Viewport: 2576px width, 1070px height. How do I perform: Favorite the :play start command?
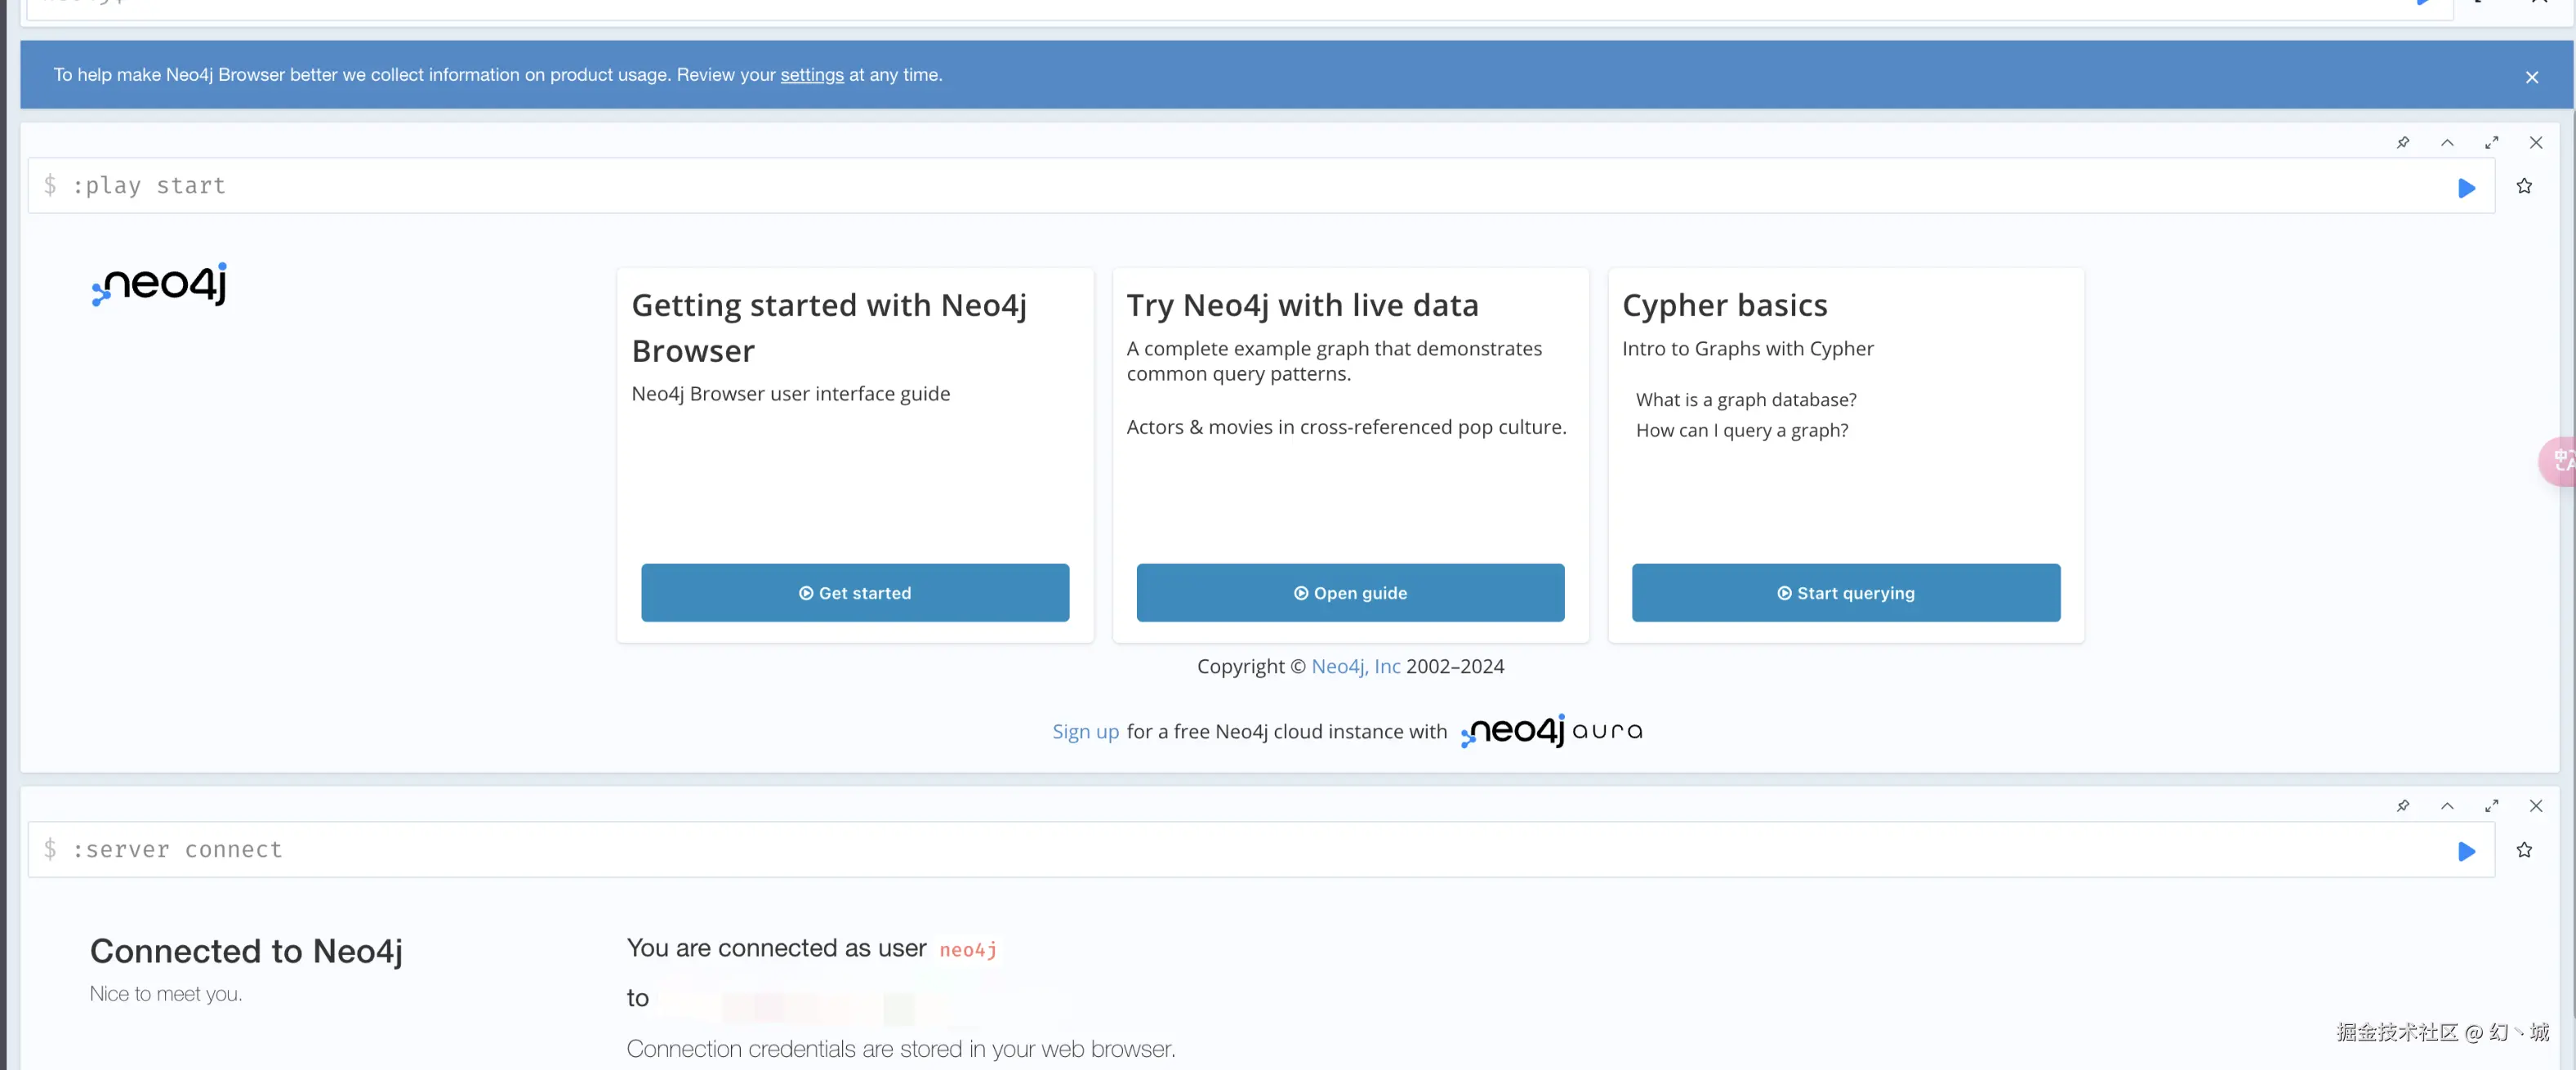coord(2524,187)
